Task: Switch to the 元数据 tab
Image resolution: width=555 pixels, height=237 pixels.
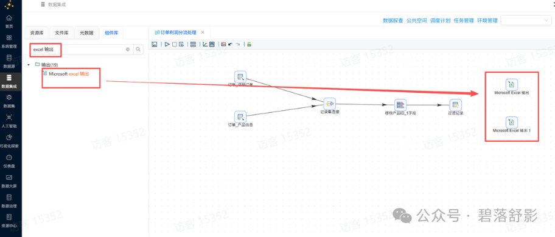Action: click(x=86, y=33)
